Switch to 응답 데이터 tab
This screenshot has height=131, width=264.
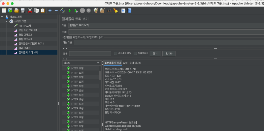[135, 63]
